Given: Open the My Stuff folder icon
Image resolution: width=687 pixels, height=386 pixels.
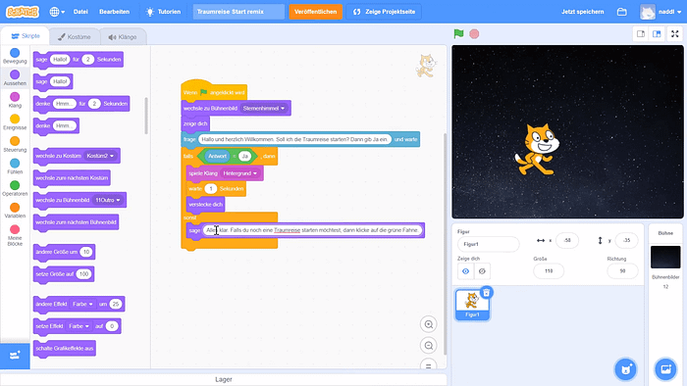Looking at the screenshot, I should [x=621, y=12].
